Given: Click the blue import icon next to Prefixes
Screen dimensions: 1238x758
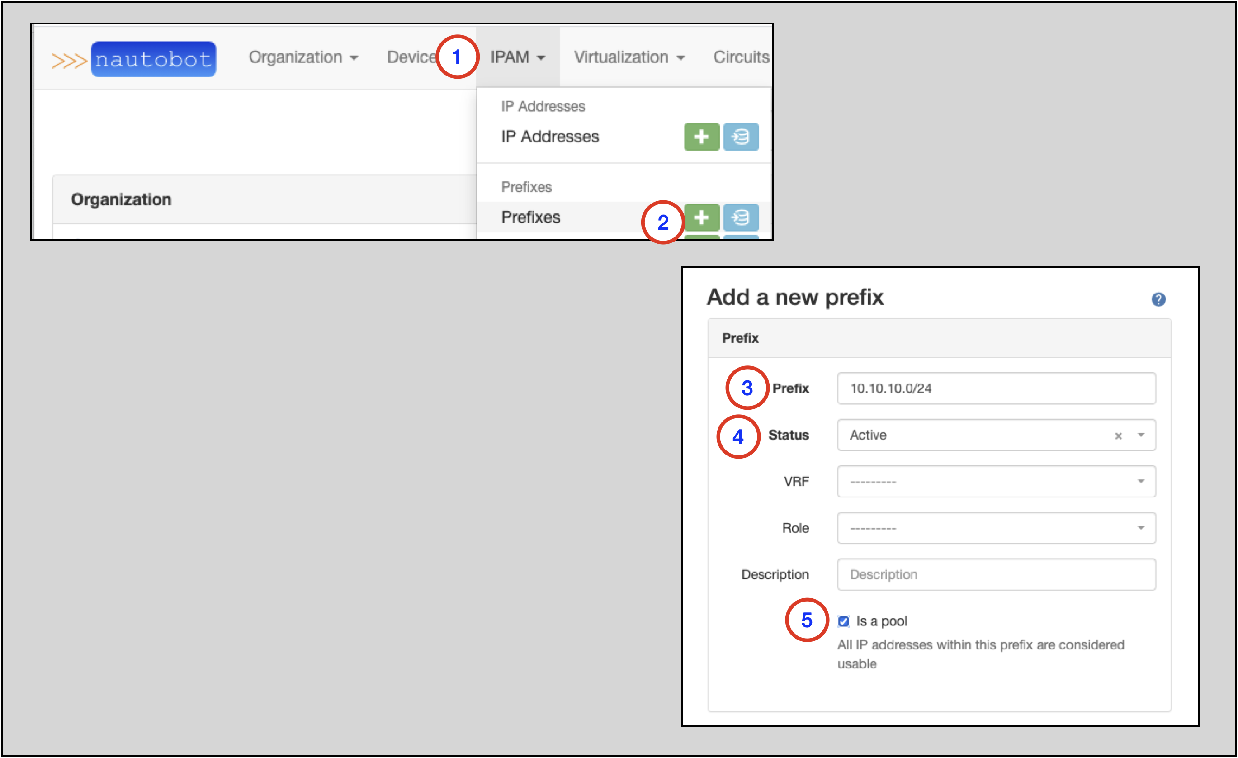Looking at the screenshot, I should click(742, 217).
